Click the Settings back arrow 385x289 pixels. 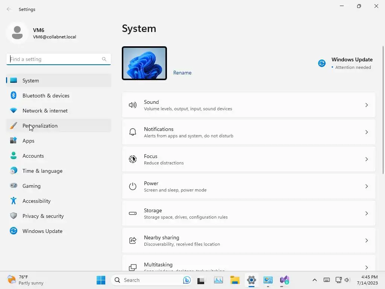point(9,9)
